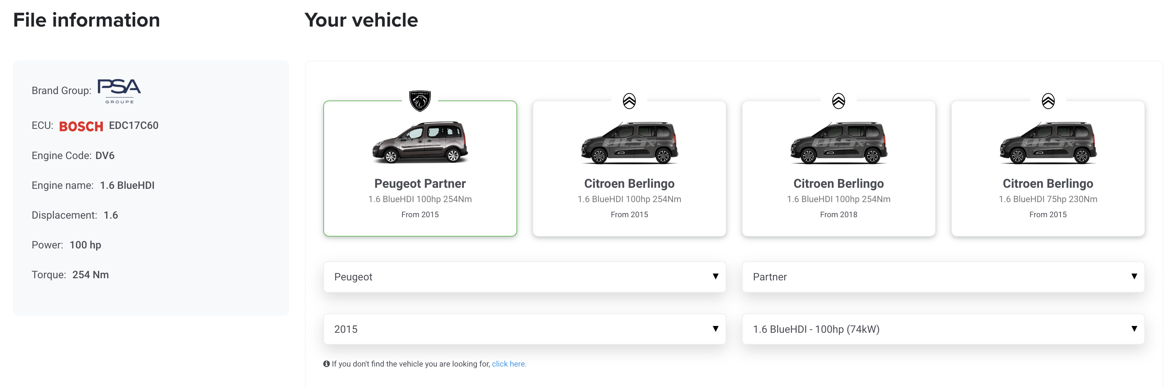The height and width of the screenshot is (387, 1176).
Task: Choose the From 2018 Berlingo van image
Action: coord(838,142)
